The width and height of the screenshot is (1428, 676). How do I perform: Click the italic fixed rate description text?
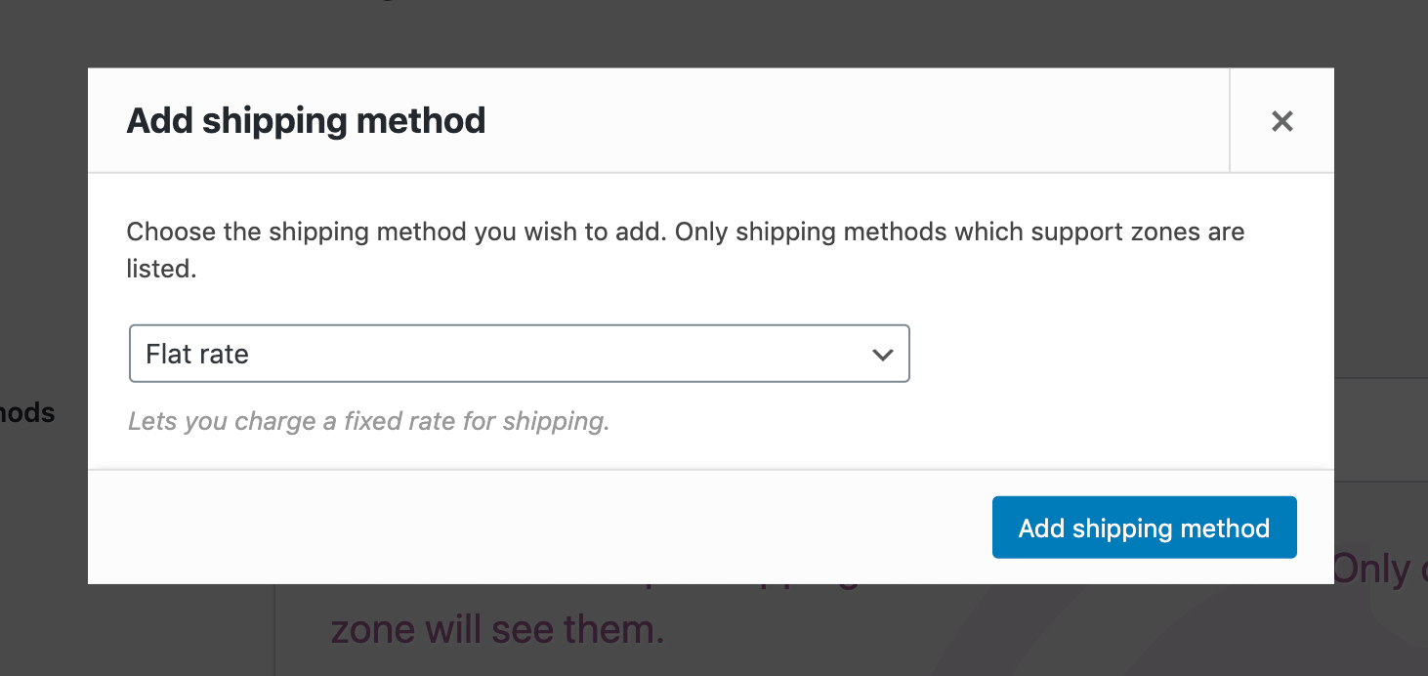pos(368,421)
